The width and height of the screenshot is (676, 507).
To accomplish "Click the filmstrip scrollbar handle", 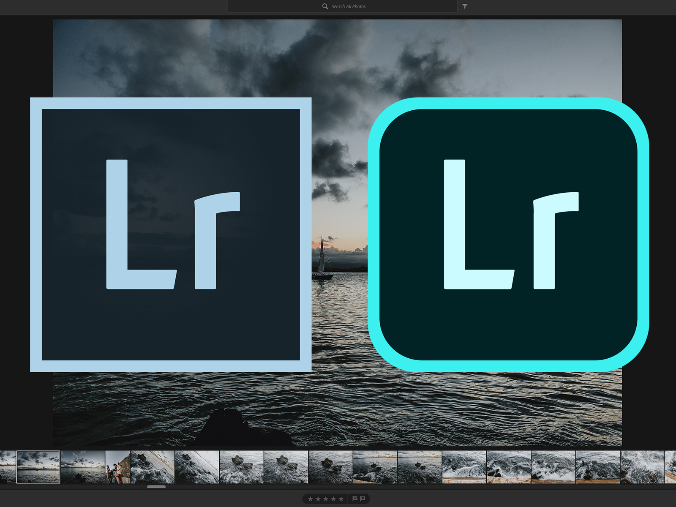I will [x=156, y=487].
